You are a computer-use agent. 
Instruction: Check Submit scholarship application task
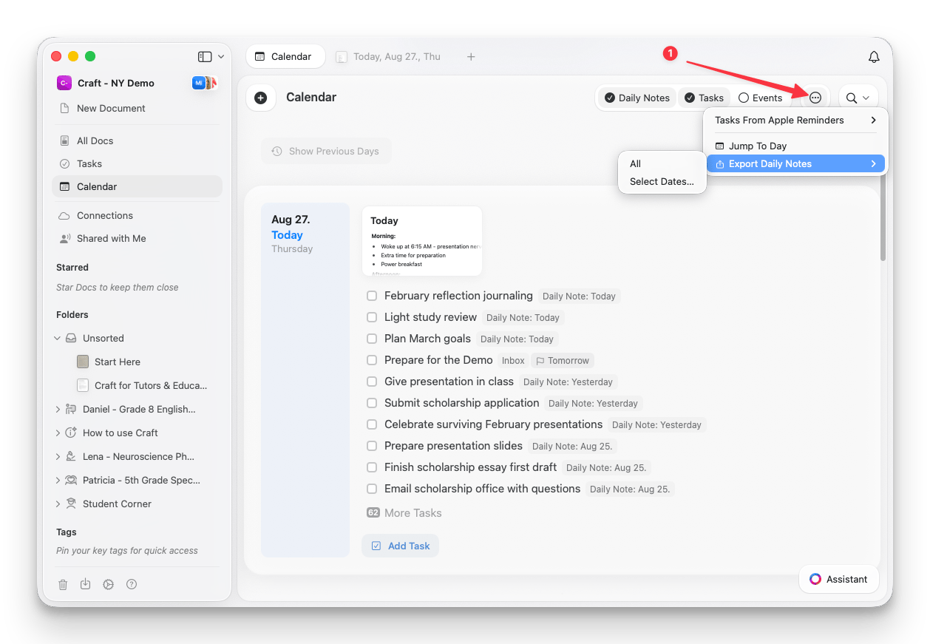point(372,403)
